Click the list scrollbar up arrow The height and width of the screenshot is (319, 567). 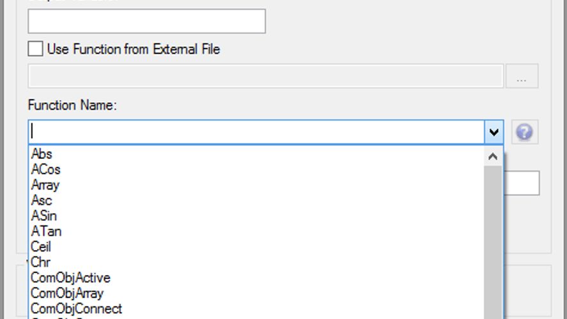point(493,156)
